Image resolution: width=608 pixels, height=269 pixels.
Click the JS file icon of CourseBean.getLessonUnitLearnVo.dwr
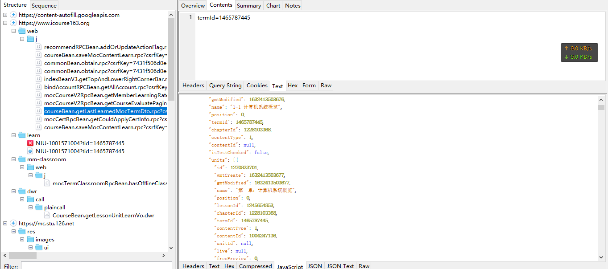47,216
